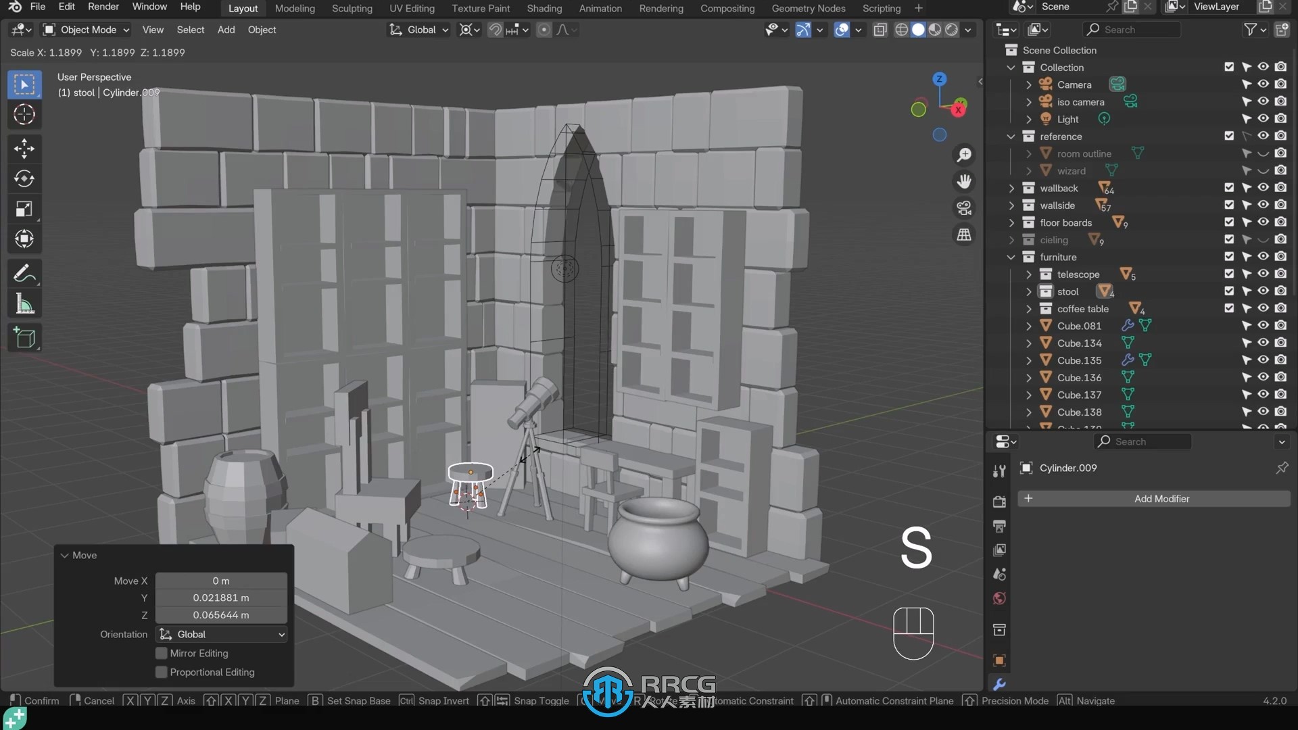Click the Render Properties icon in sidebar
The width and height of the screenshot is (1298, 730).
[999, 499]
